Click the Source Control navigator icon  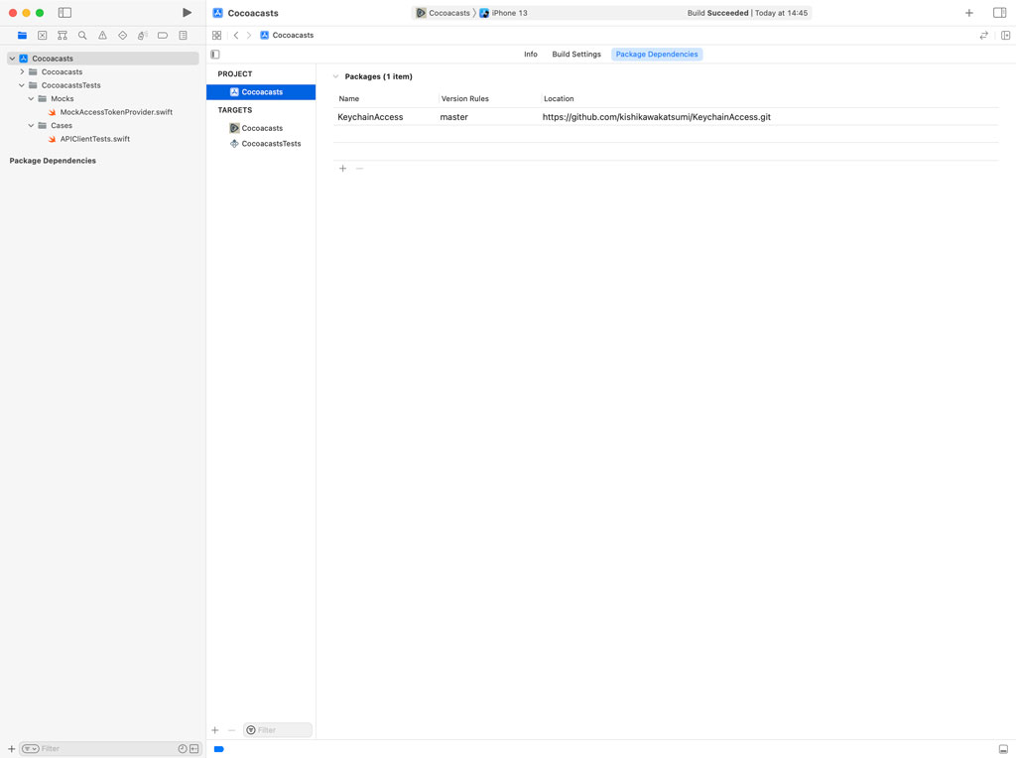point(42,35)
